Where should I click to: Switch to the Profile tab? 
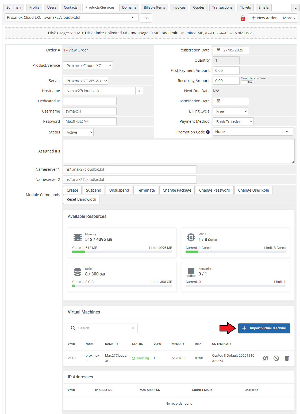coord(34,8)
